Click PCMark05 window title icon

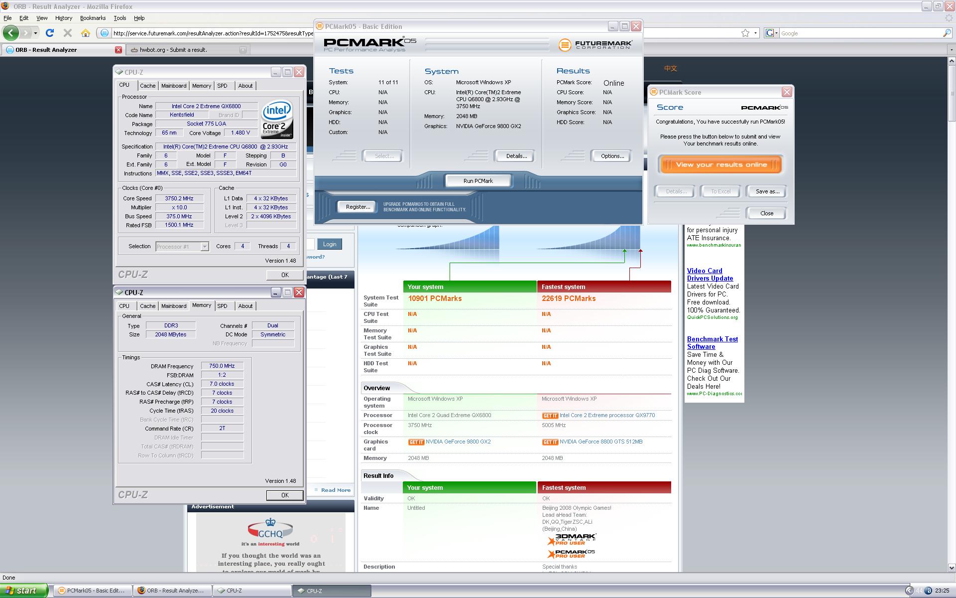tap(320, 26)
